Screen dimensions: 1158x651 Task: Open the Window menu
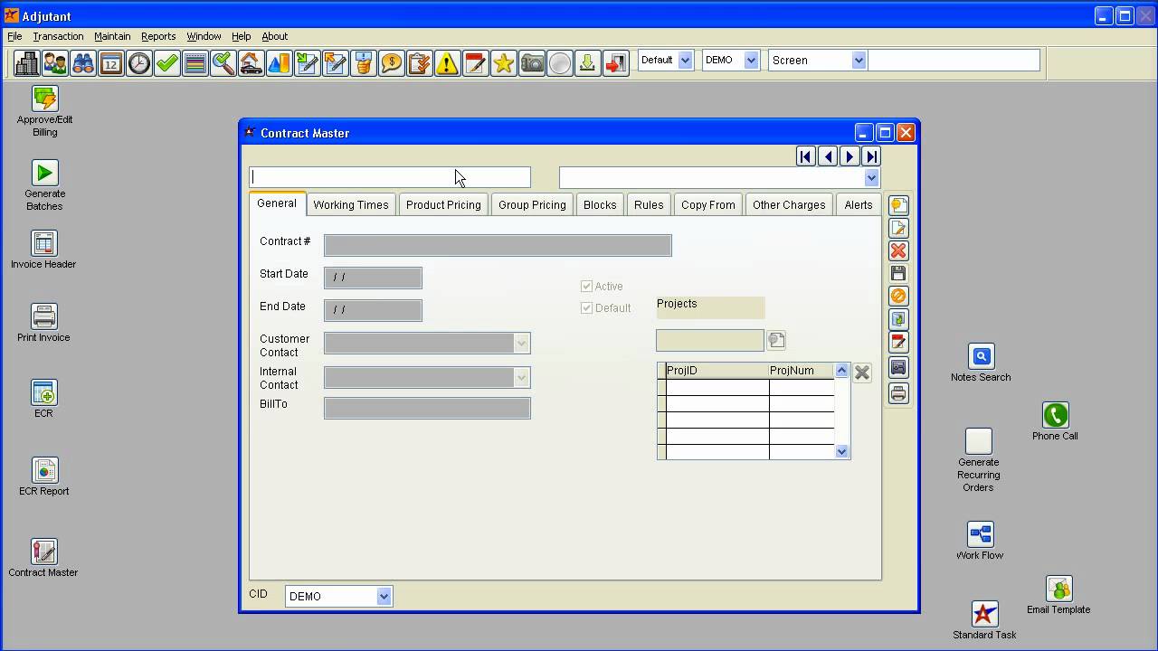(204, 36)
